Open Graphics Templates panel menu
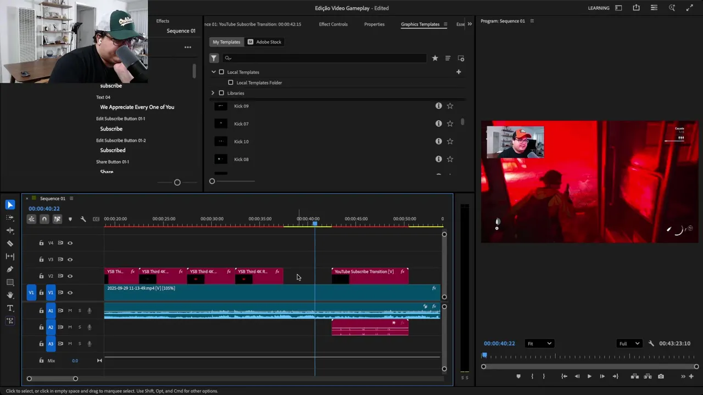 pyautogui.click(x=445, y=24)
